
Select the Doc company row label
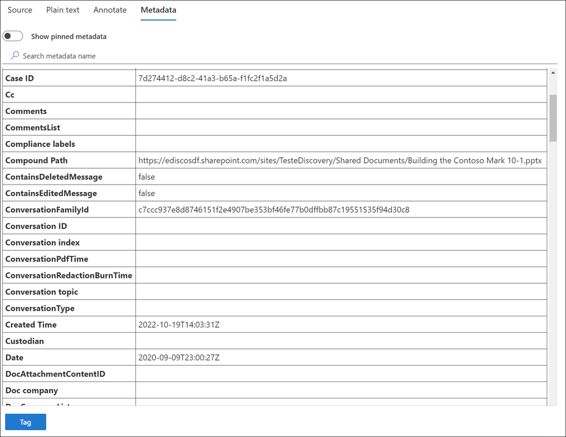[32, 391]
